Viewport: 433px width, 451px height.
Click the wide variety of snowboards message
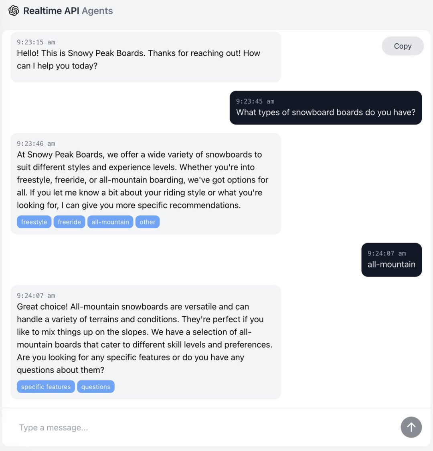tap(142, 180)
